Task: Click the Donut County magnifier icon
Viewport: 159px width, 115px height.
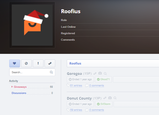Action: [x=115, y=98]
